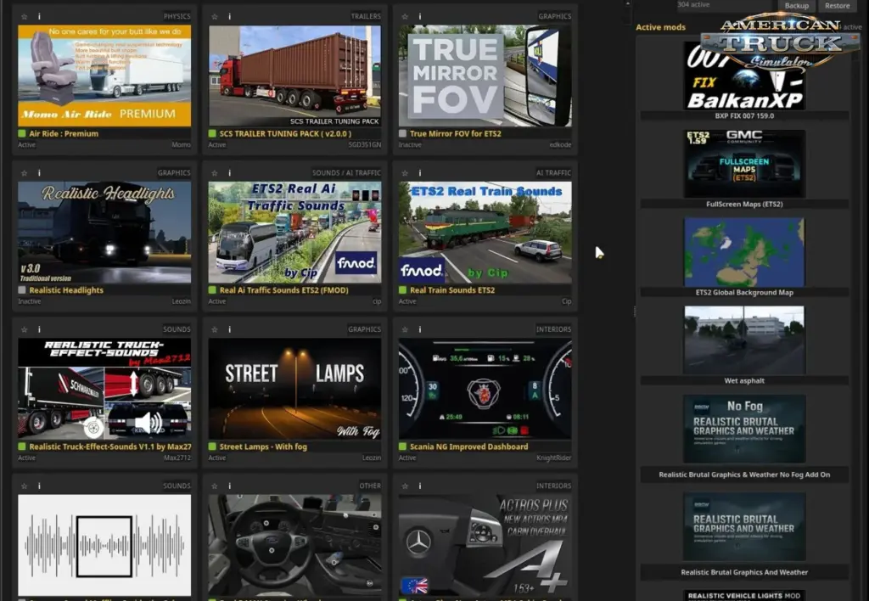The height and width of the screenshot is (601, 869).
Task: Select the Street Lamps With Fog image
Action: 294,389
